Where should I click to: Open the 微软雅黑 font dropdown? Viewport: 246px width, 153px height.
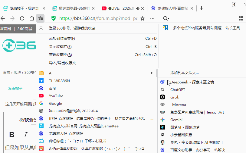(x=28, y=120)
